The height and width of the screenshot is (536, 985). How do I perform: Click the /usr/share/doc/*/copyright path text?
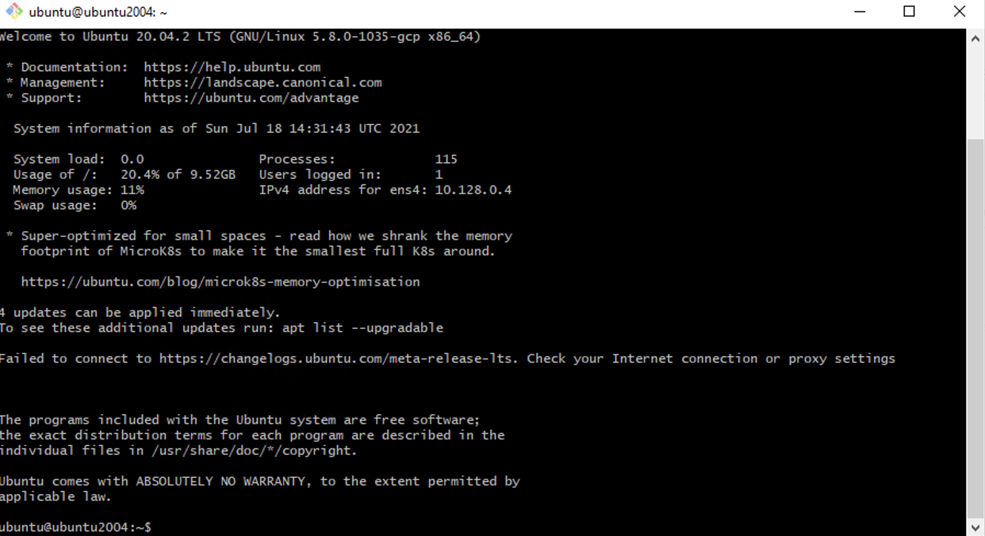tap(254, 451)
